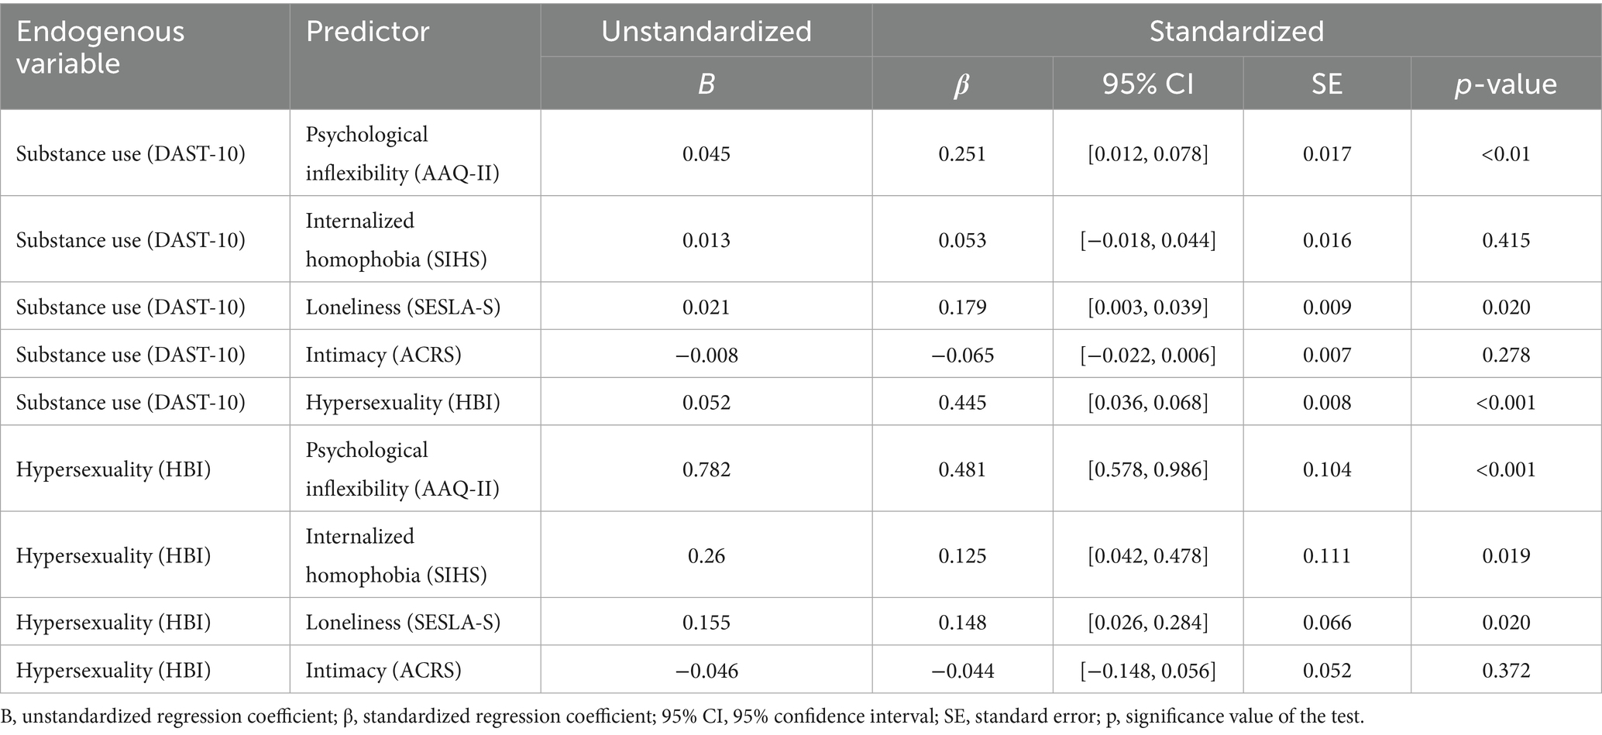Select the β value −0.065
1602x735 pixels.
(x=961, y=355)
